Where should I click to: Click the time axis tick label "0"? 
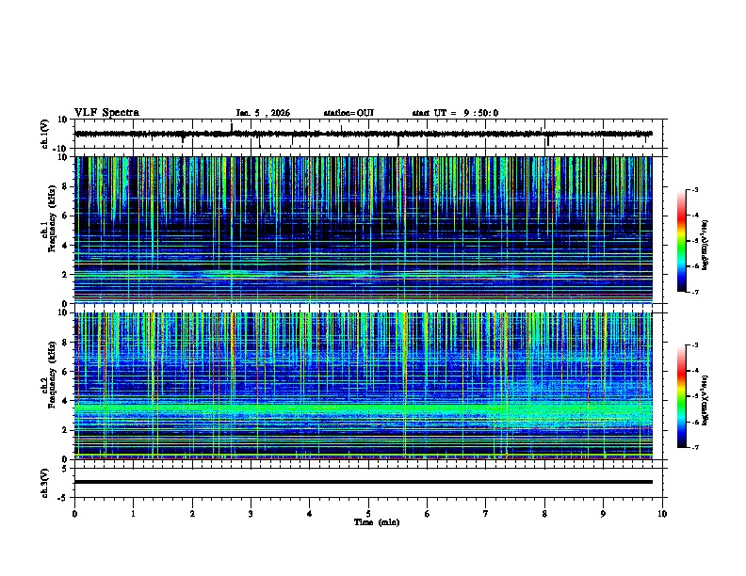(x=74, y=514)
